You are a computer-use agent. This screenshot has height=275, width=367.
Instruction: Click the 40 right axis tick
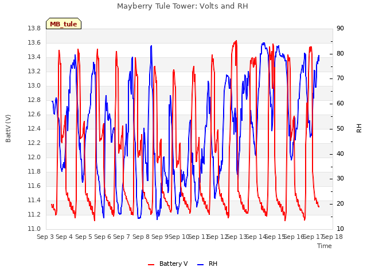pos(340,154)
